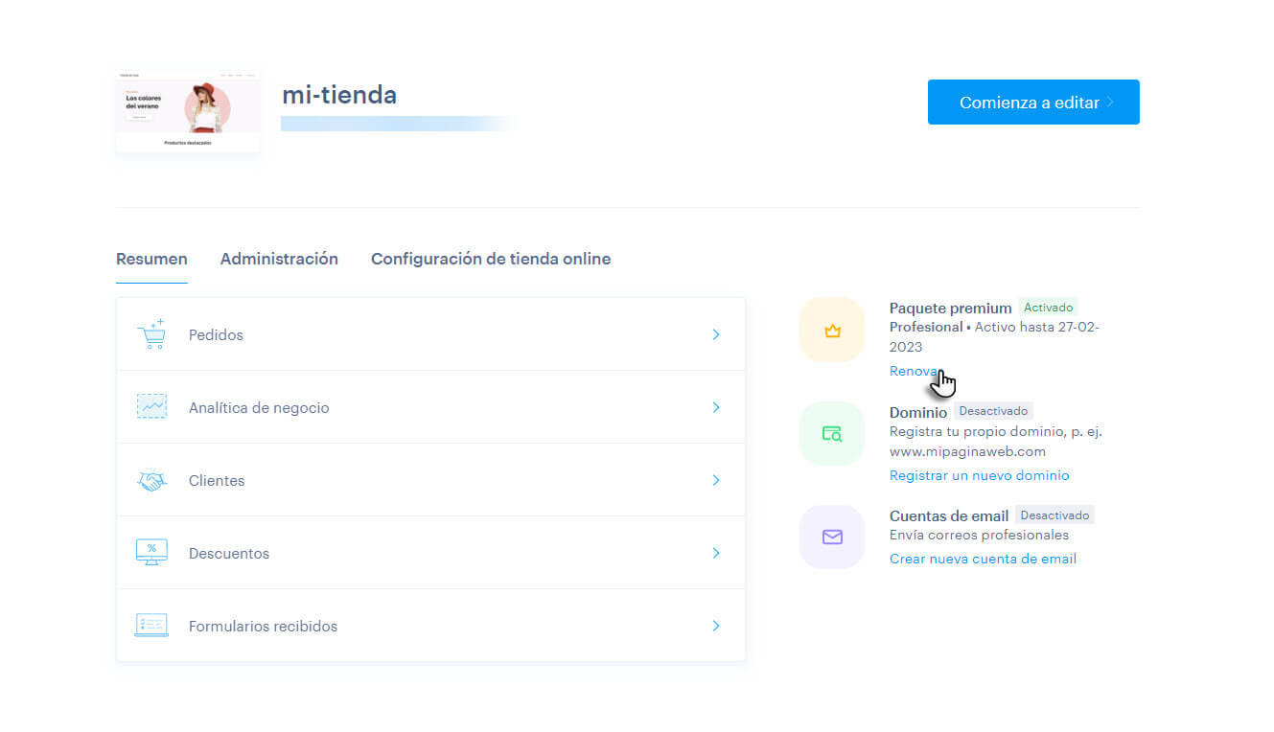Click the purple envelope email icon
Viewport: 1274px width, 732px height.
point(832,538)
